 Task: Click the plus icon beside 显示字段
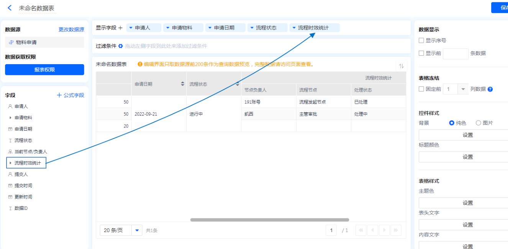point(120,28)
